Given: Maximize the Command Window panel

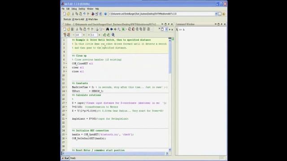Looking at the screenshot, I should [x=218, y=24].
